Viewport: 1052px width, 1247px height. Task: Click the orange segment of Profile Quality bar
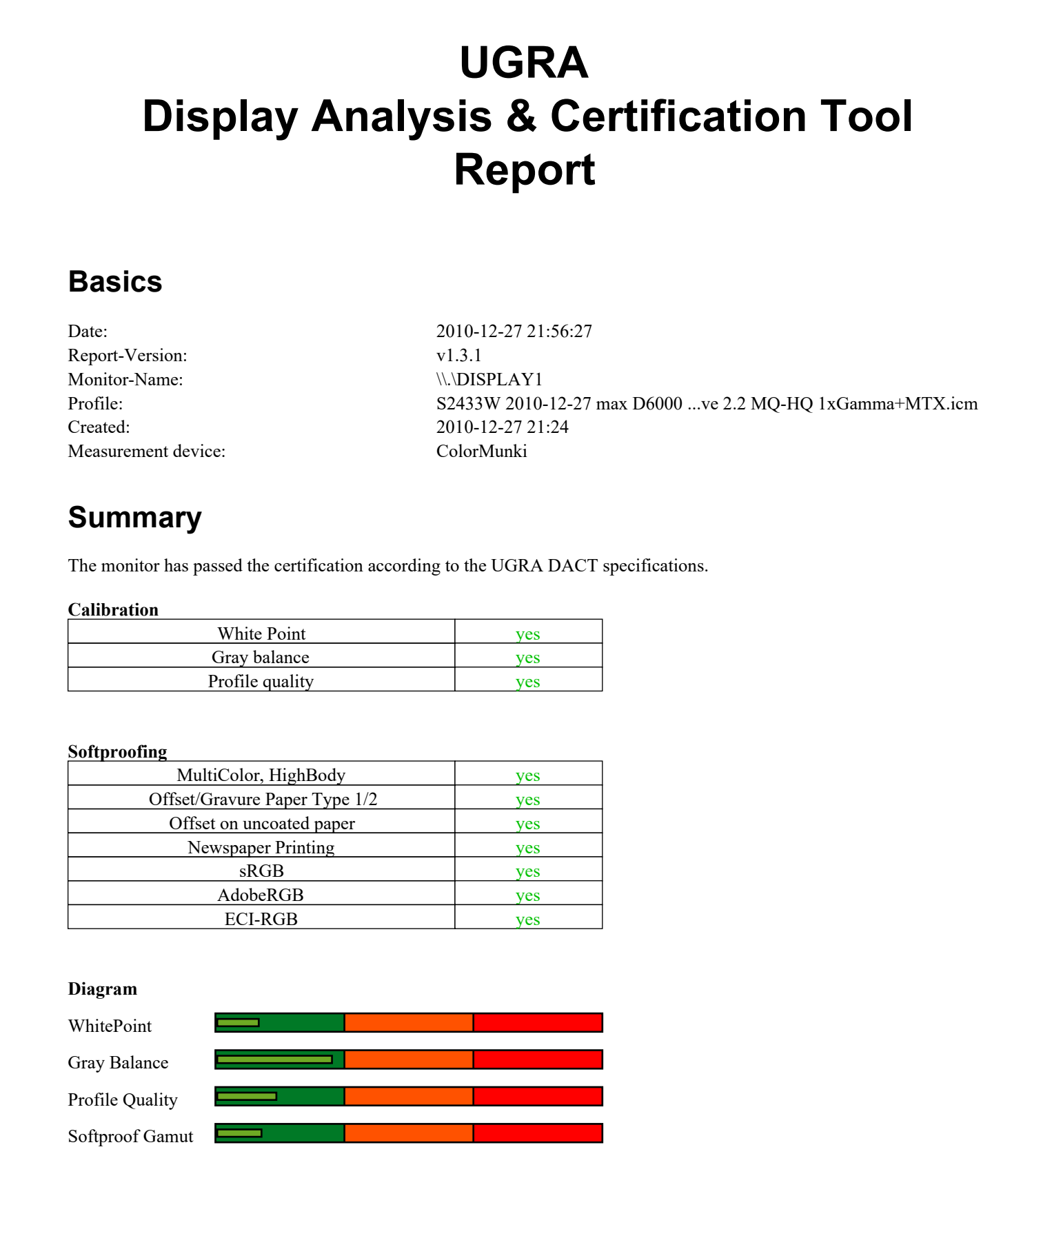point(408,1096)
